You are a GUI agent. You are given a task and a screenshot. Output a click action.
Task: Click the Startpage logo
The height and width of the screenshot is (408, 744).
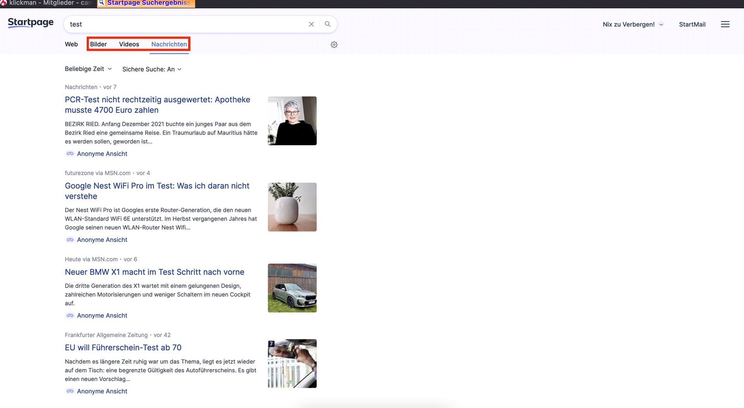click(x=31, y=23)
